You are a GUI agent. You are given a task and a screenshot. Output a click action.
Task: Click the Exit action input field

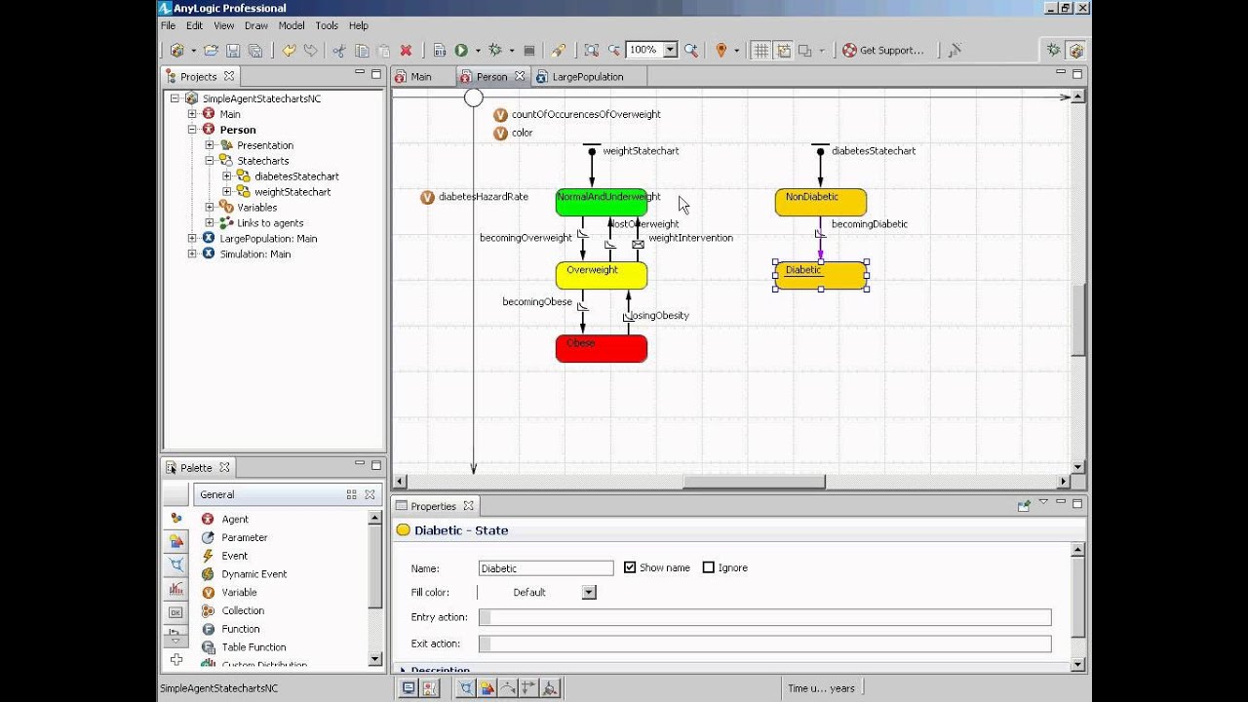(764, 643)
